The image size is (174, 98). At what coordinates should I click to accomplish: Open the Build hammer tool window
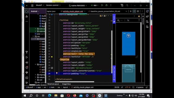click(x=27, y=52)
